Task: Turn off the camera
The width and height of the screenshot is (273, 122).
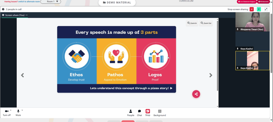Action: tap(7, 113)
